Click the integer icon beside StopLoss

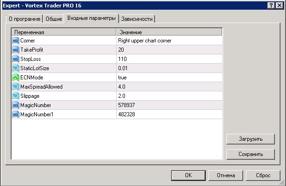pyautogui.click(x=16, y=59)
